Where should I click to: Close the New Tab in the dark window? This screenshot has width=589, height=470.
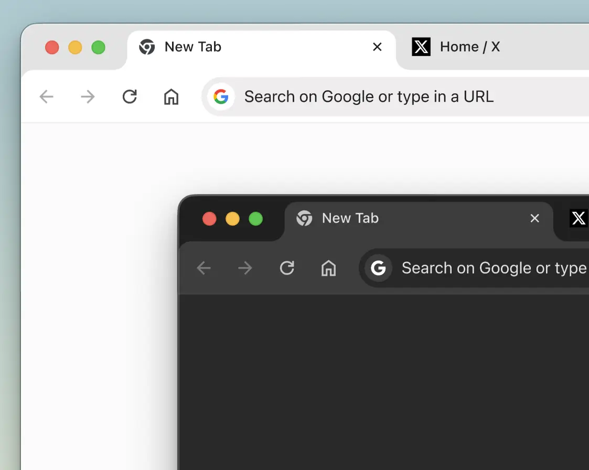534,218
